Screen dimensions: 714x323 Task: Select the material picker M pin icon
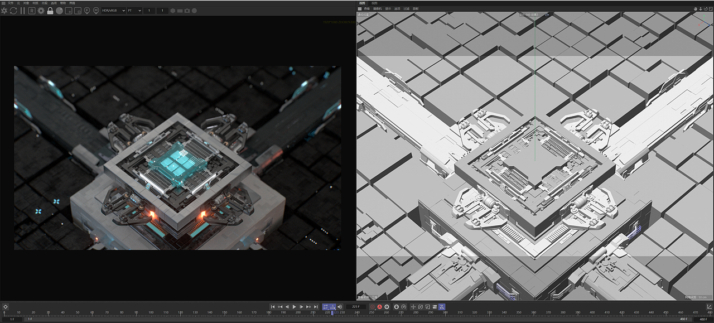tap(96, 11)
